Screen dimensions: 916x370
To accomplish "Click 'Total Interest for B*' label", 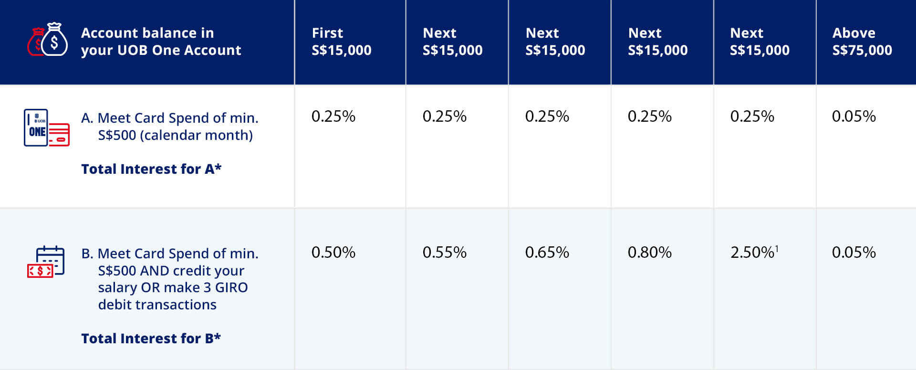I will (151, 338).
